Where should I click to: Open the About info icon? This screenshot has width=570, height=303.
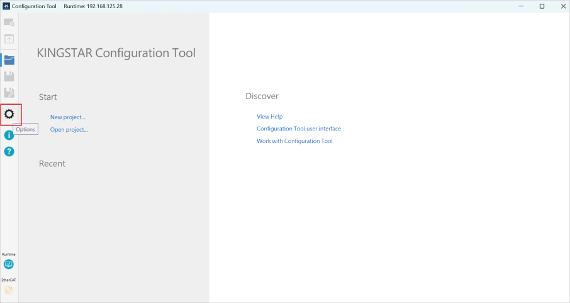pos(9,136)
